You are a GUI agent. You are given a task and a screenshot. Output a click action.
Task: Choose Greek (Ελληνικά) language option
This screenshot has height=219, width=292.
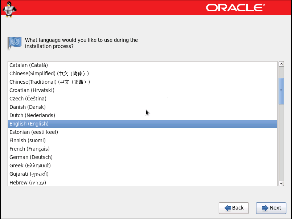pyautogui.click(x=30, y=166)
